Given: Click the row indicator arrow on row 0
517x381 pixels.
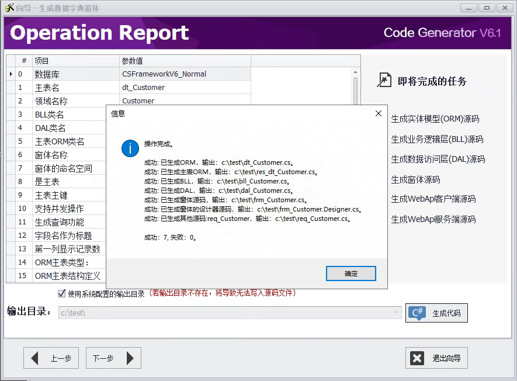Looking at the screenshot, I should [x=11, y=74].
